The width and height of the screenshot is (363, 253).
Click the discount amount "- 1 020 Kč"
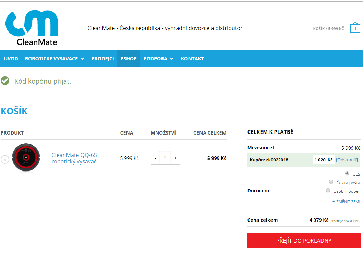[x=322, y=160]
